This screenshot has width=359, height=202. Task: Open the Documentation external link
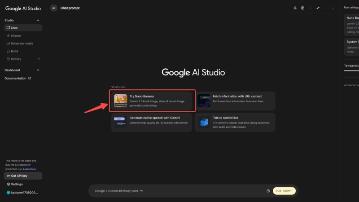(18, 78)
